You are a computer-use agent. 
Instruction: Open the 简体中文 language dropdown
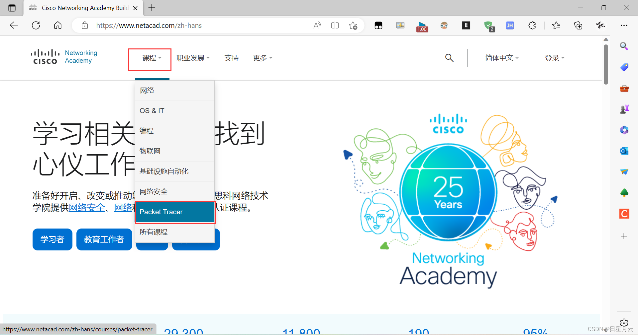point(502,58)
